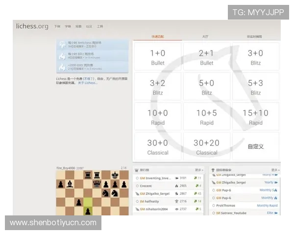Open the 下棋 play menu
Viewport: 294px width, 235px height.
57,26
